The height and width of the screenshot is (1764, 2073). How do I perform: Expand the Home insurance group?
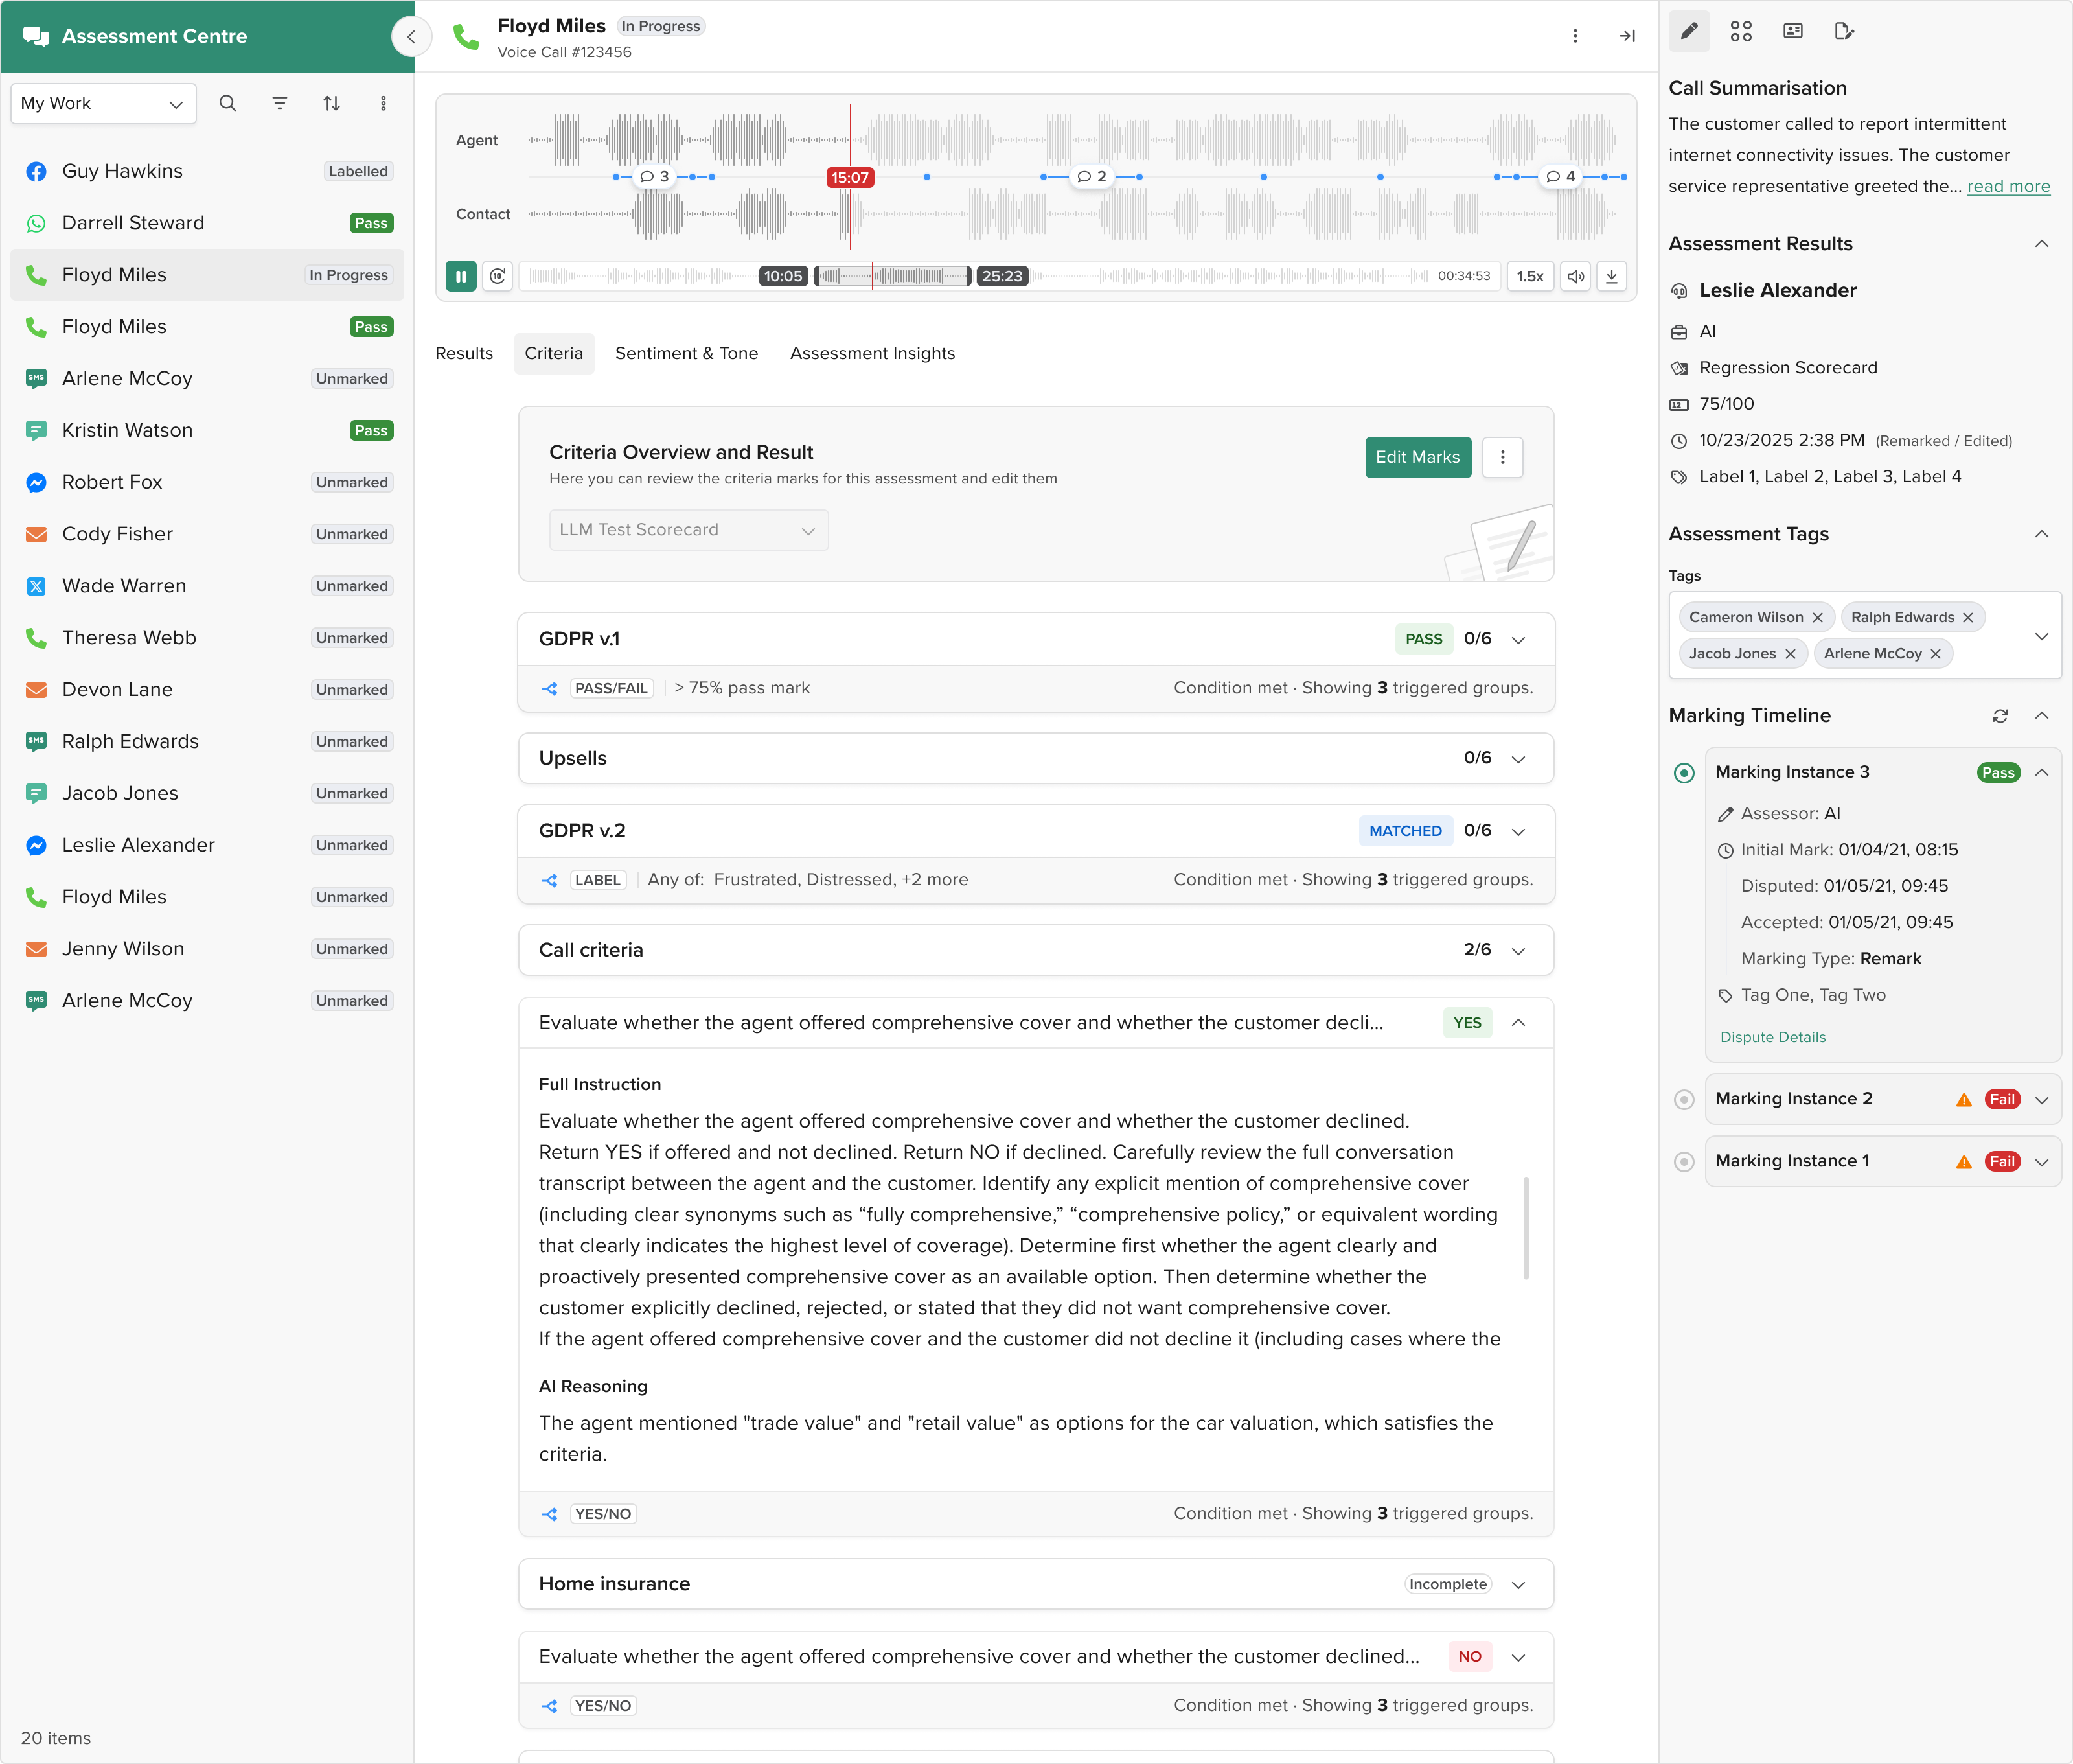pos(1518,1585)
